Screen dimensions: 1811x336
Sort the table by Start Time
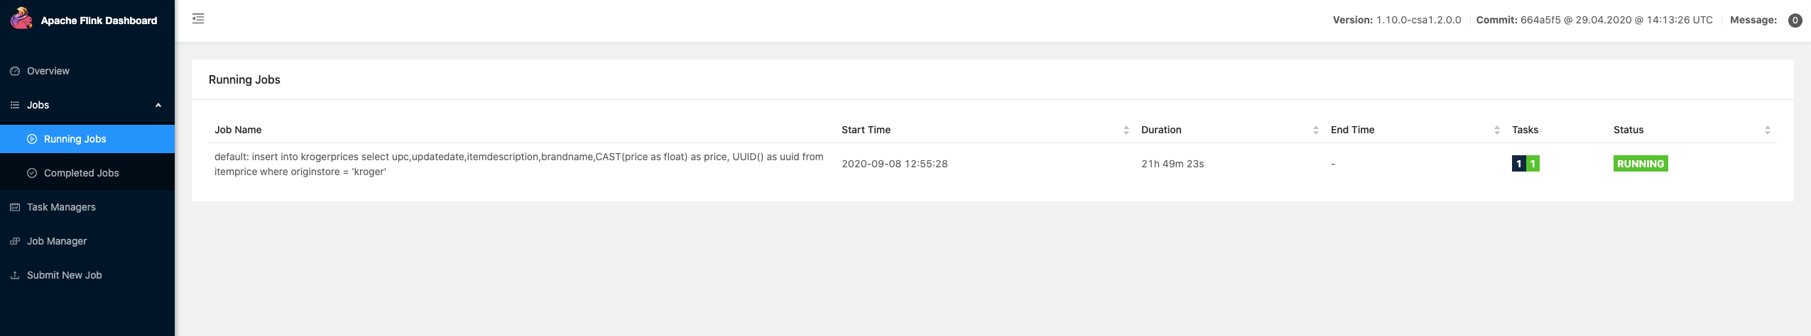1126,130
